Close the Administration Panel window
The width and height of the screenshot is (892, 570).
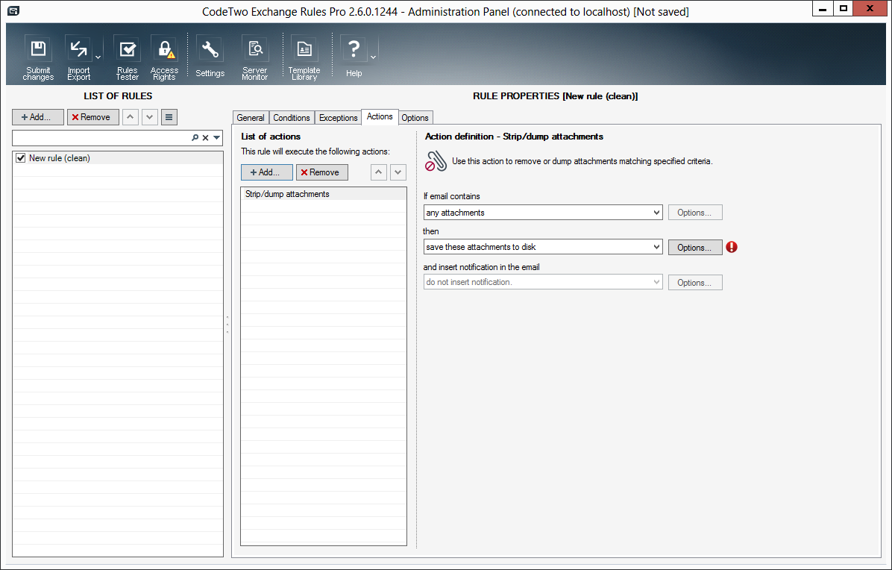click(x=870, y=8)
